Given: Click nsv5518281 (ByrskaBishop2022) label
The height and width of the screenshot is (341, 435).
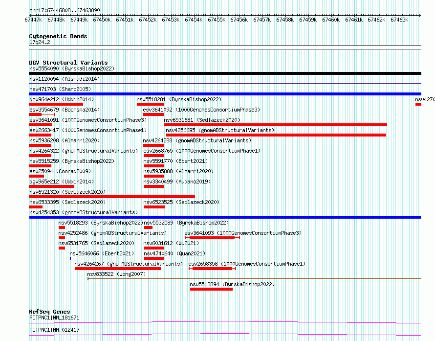Looking at the screenshot, I should tap(179, 99).
